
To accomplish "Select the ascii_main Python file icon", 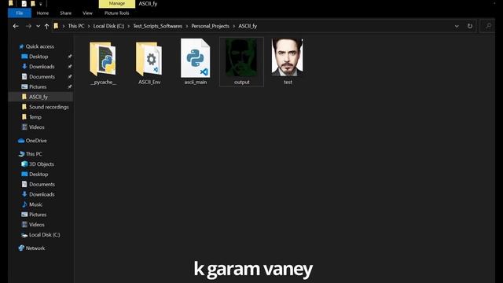I will (x=196, y=58).
